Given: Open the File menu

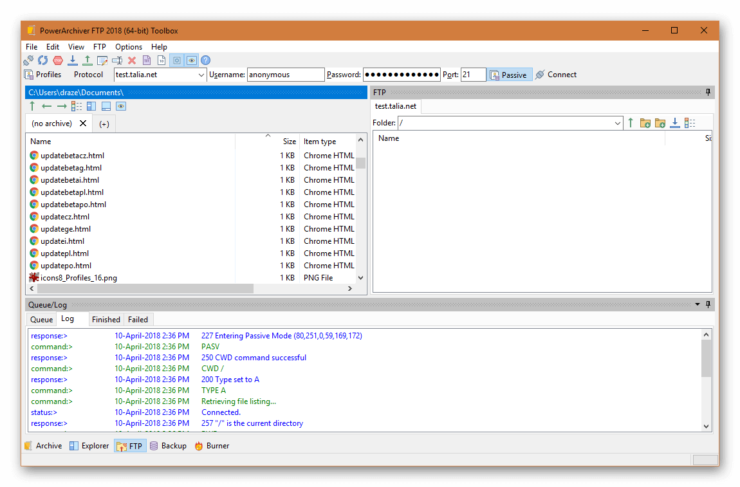Looking at the screenshot, I should 32,47.
